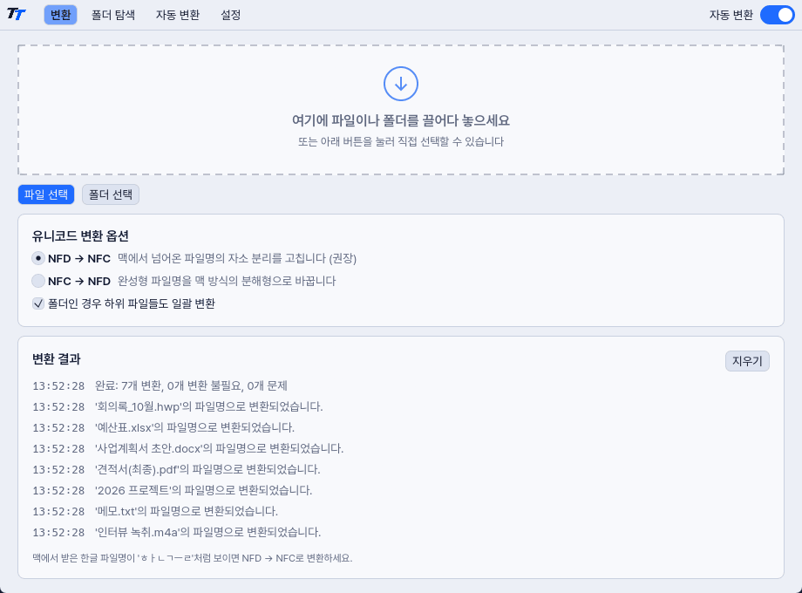Open the 폴더 탐색 tab

coord(113,15)
